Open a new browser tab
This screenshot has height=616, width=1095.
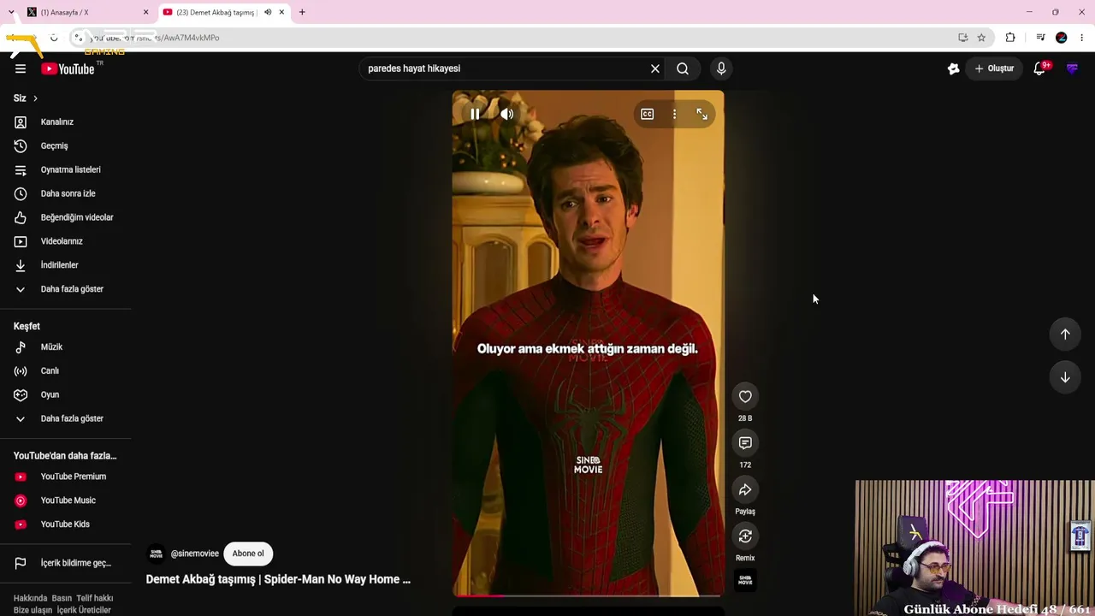tap(302, 12)
